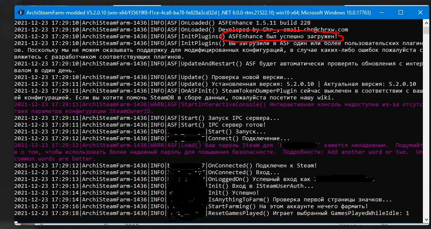Viewport: 431px width, 229px height.
Task: Click the 'ASFEnhance 1.5.11 build 228' log line
Action: pyautogui.click(x=162, y=23)
